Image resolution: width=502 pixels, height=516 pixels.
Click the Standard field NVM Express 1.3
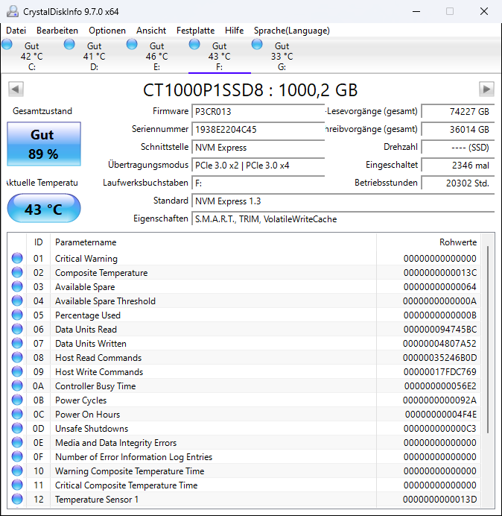coord(343,201)
